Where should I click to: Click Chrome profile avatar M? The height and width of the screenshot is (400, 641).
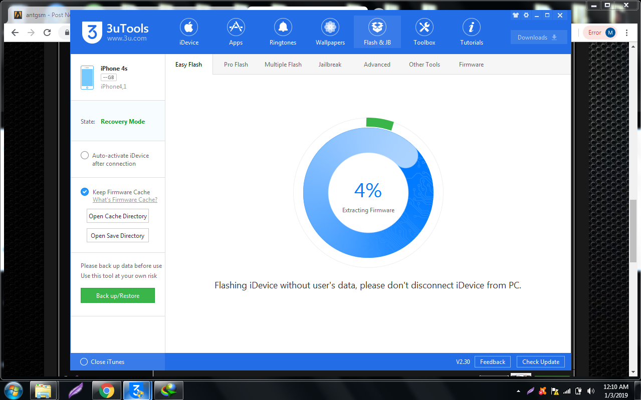coord(610,33)
